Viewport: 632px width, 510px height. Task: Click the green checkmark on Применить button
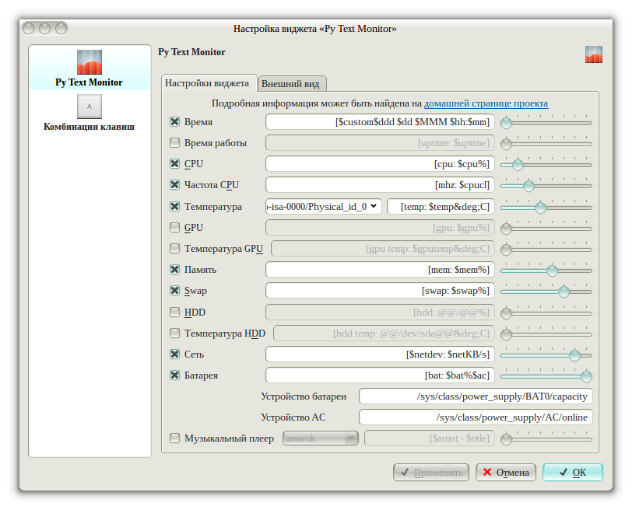[404, 472]
